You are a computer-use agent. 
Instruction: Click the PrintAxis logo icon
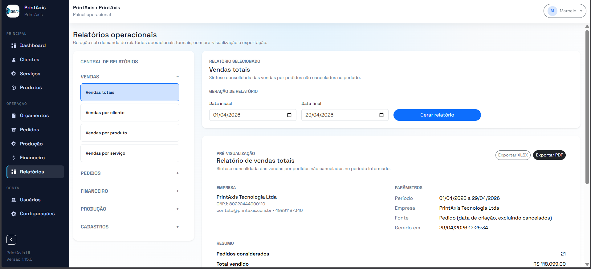pos(13,11)
